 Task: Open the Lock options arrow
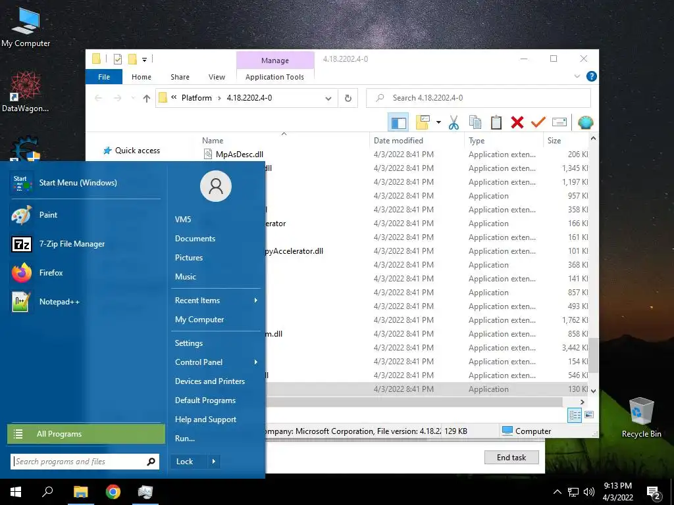coord(214,462)
